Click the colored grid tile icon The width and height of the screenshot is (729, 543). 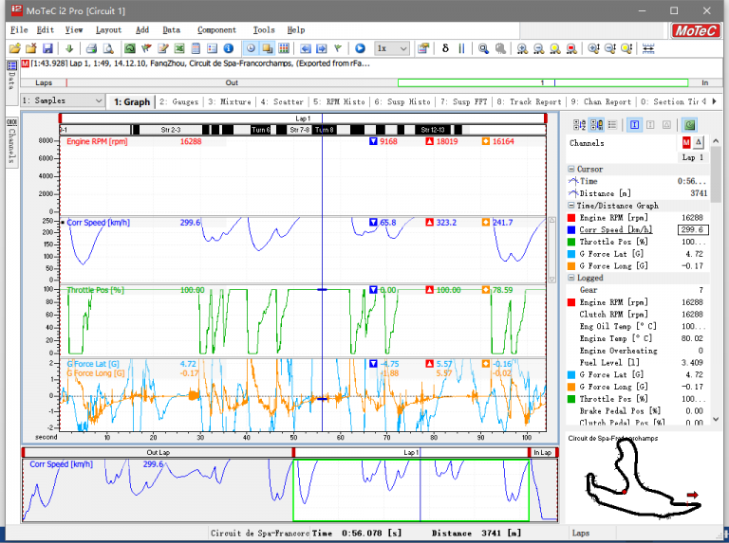[x=284, y=48]
